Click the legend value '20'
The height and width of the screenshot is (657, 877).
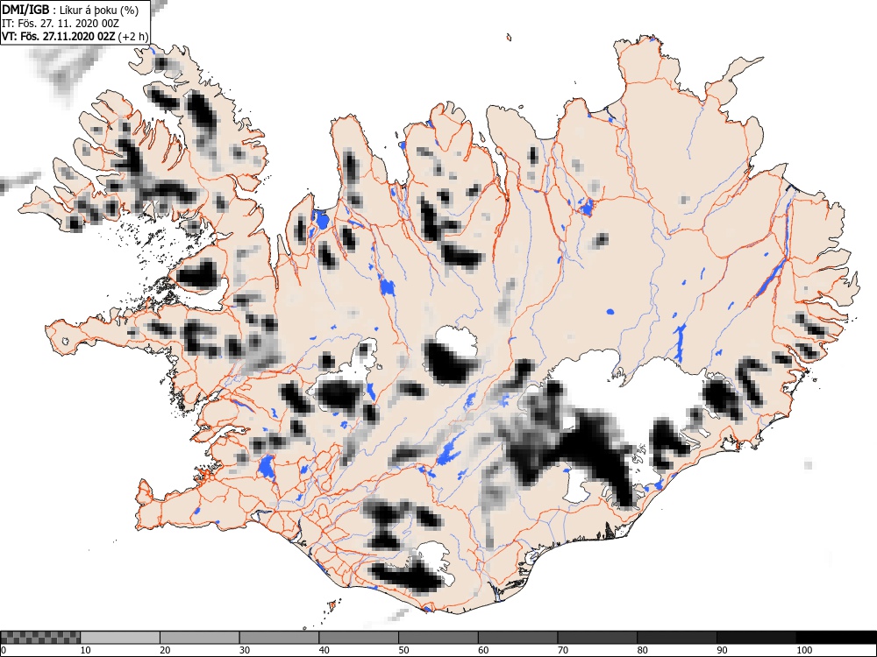pyautogui.click(x=165, y=650)
